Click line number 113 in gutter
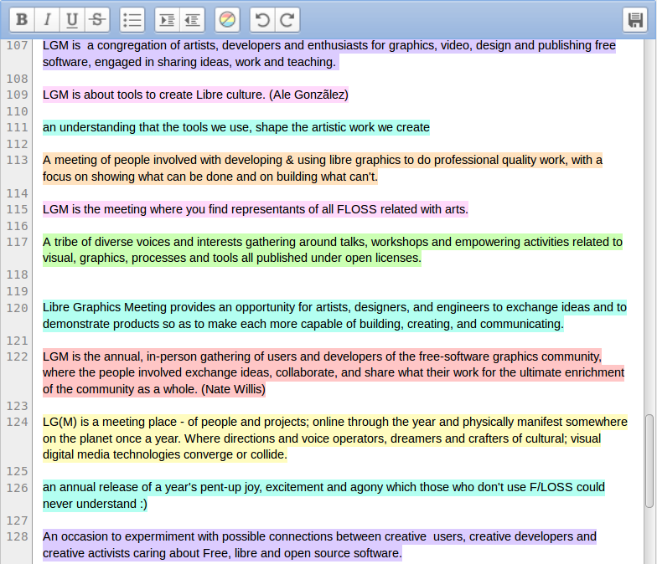The width and height of the screenshot is (657, 564). [17, 160]
